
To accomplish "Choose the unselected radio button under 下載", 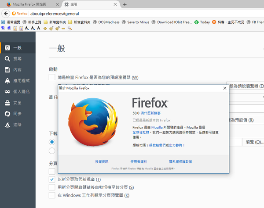I will (x=52, y=151).
